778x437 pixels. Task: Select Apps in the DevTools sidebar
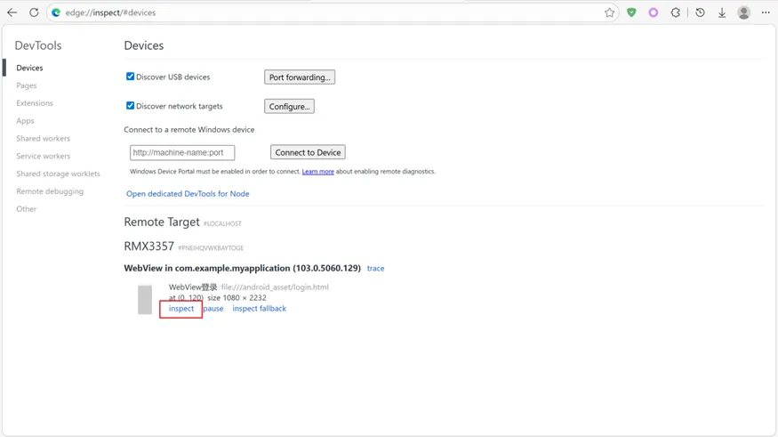click(25, 121)
